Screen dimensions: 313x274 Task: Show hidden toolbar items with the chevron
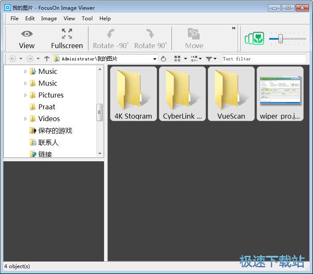[233, 28]
